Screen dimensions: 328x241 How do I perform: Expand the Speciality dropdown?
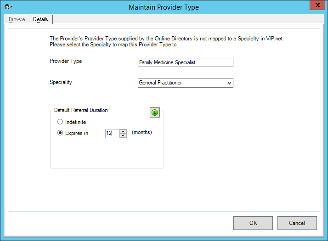[x=229, y=83]
